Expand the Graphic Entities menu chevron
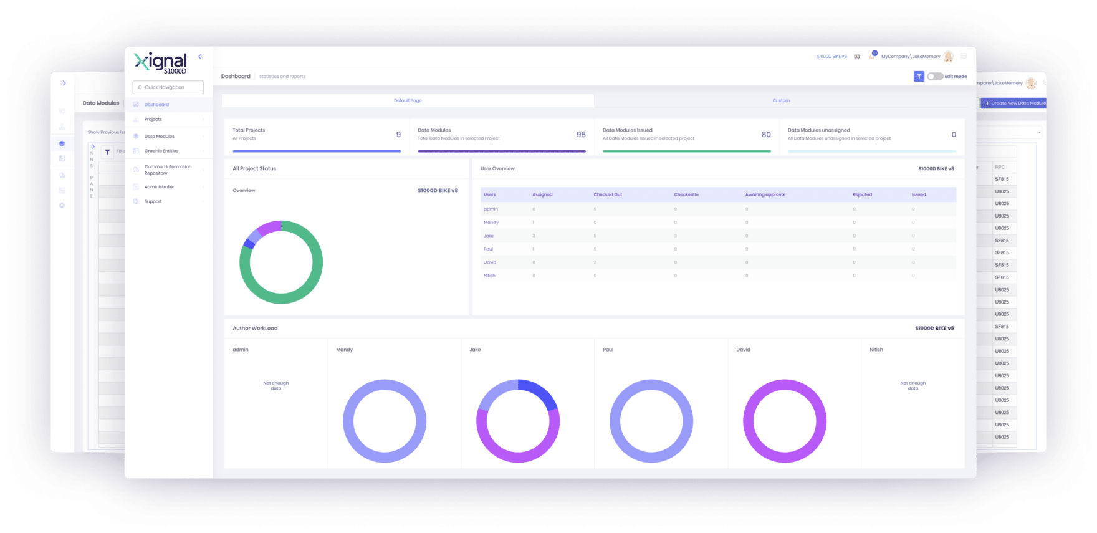The width and height of the screenshot is (1097, 533). (x=203, y=151)
